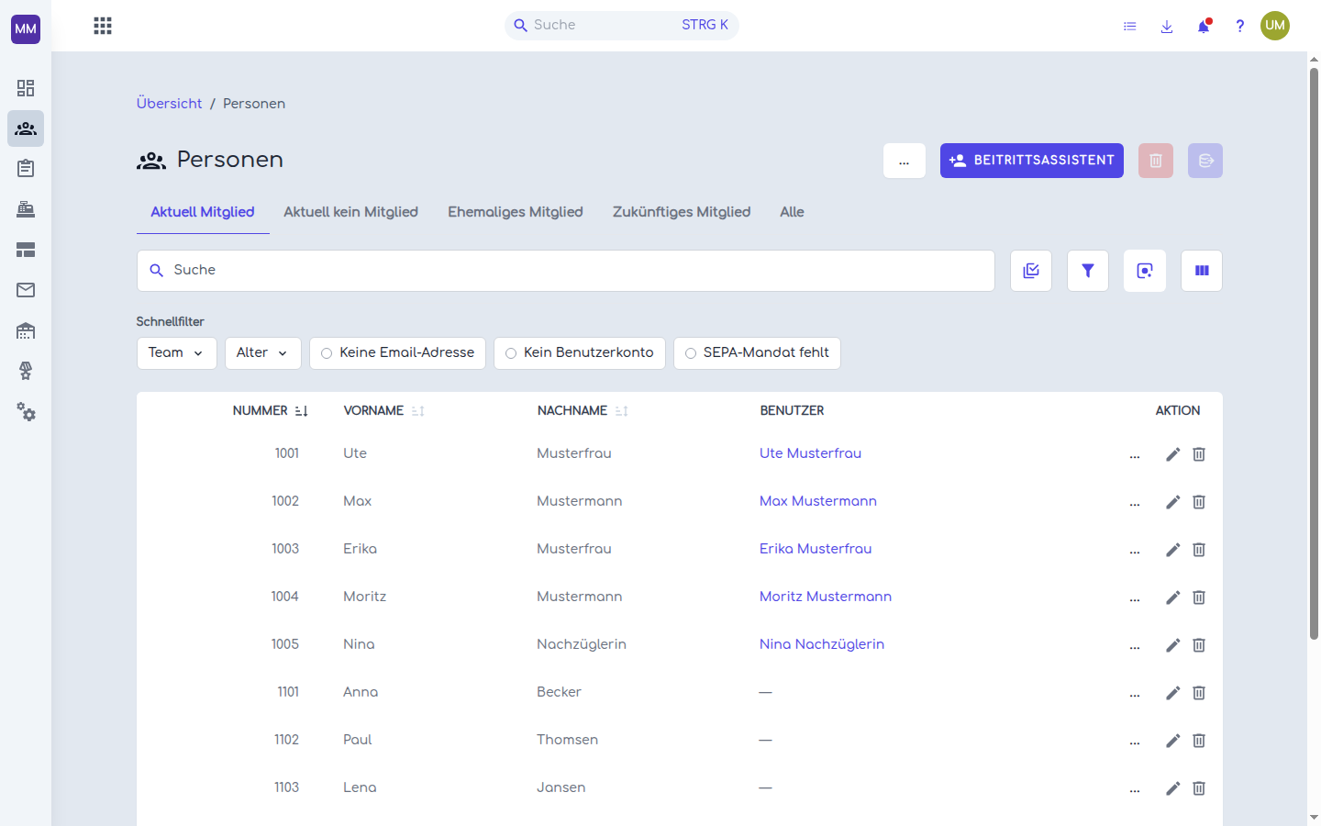Switch to Aktuell kein Mitglied tab
The height and width of the screenshot is (826, 1321).
(x=350, y=212)
